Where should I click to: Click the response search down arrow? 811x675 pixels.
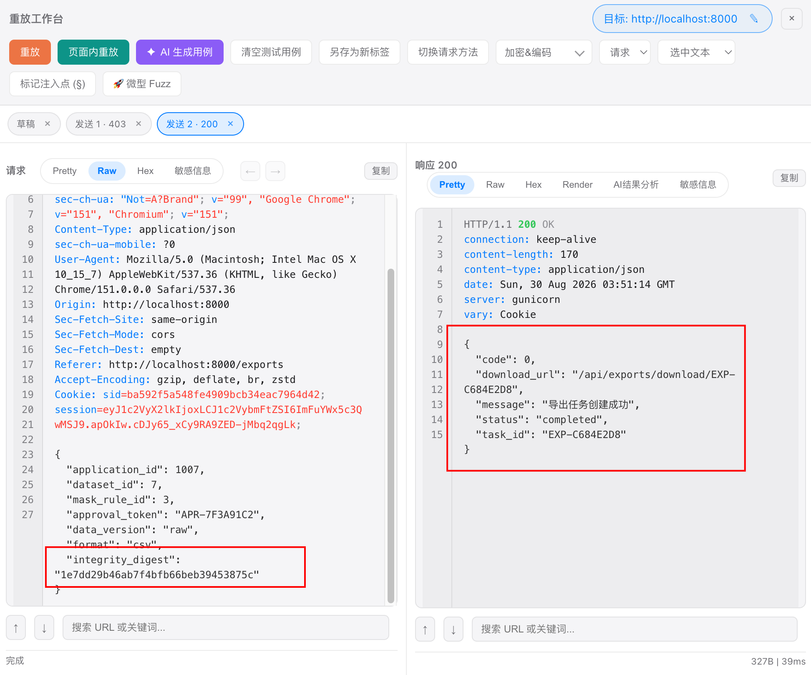(x=453, y=629)
